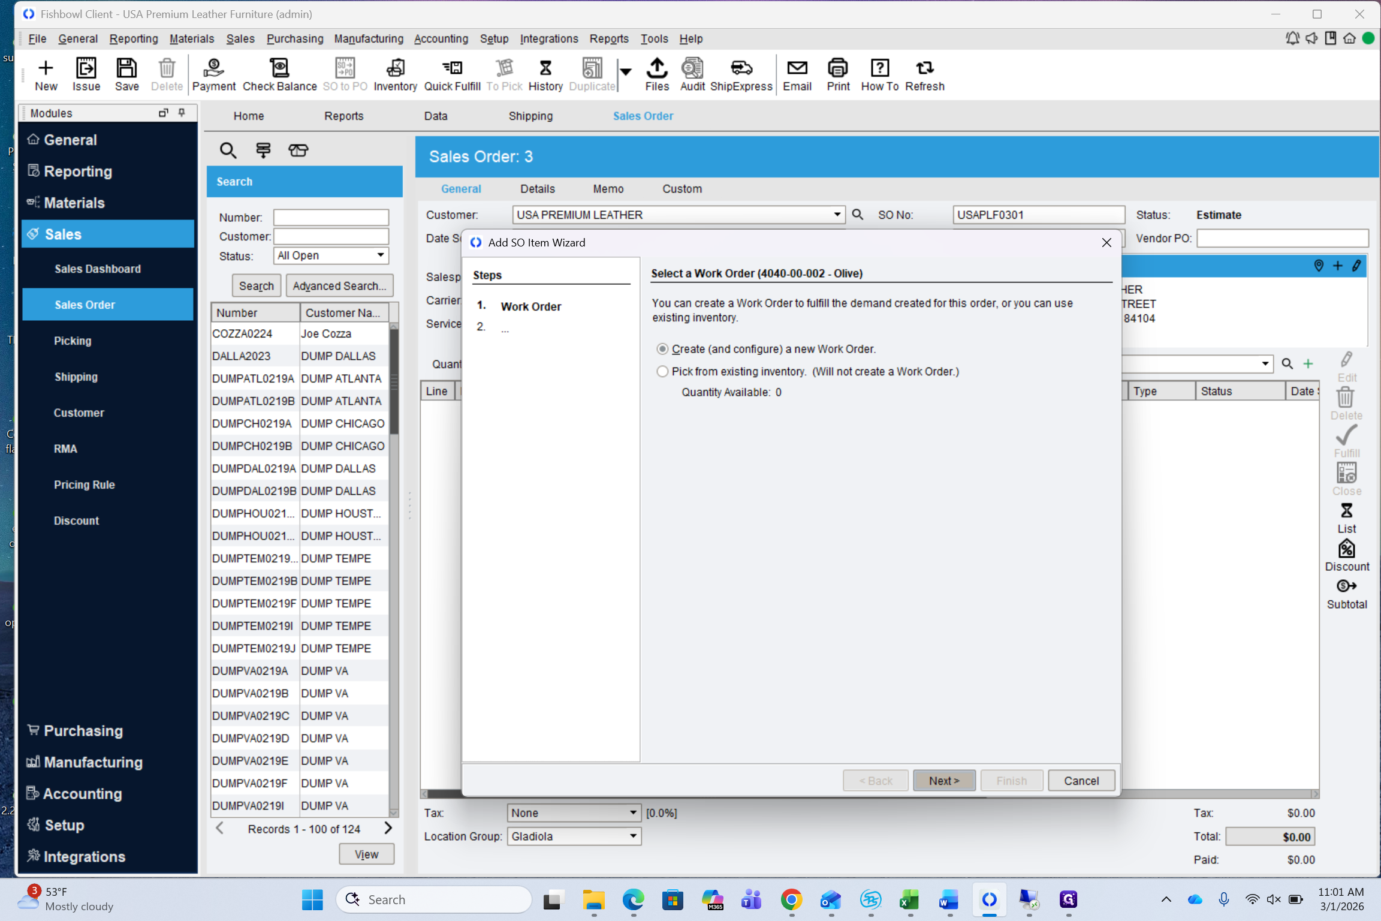Switch to the Details tab
Image resolution: width=1381 pixels, height=921 pixels.
coord(537,189)
